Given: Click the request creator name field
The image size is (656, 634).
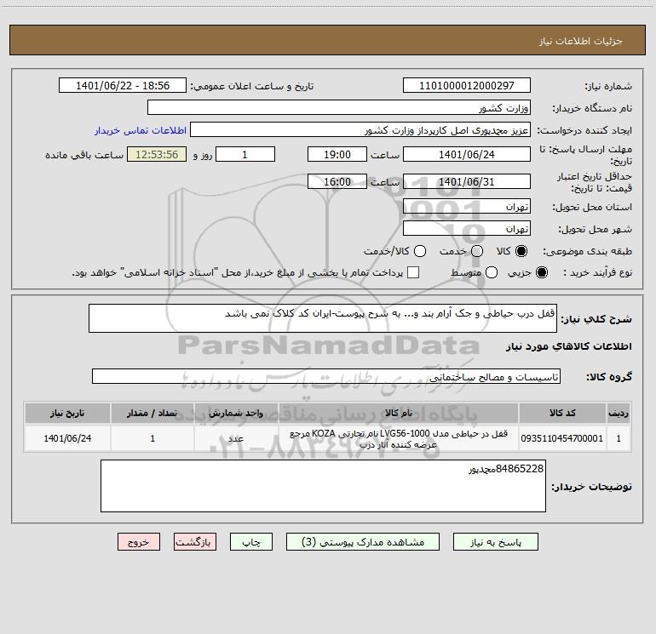Looking at the screenshot, I should (x=360, y=129).
